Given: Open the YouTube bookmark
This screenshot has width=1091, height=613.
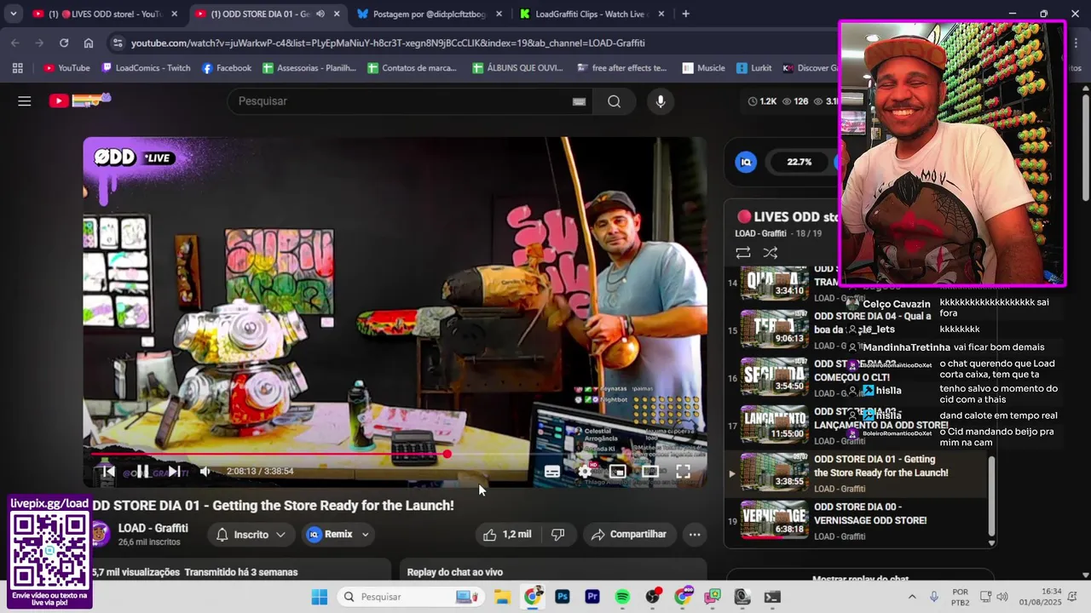Looking at the screenshot, I should (66, 68).
